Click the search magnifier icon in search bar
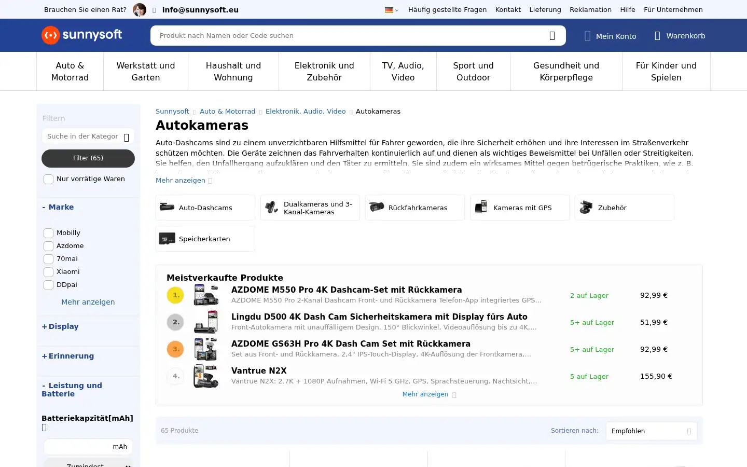The image size is (747, 467). [552, 36]
